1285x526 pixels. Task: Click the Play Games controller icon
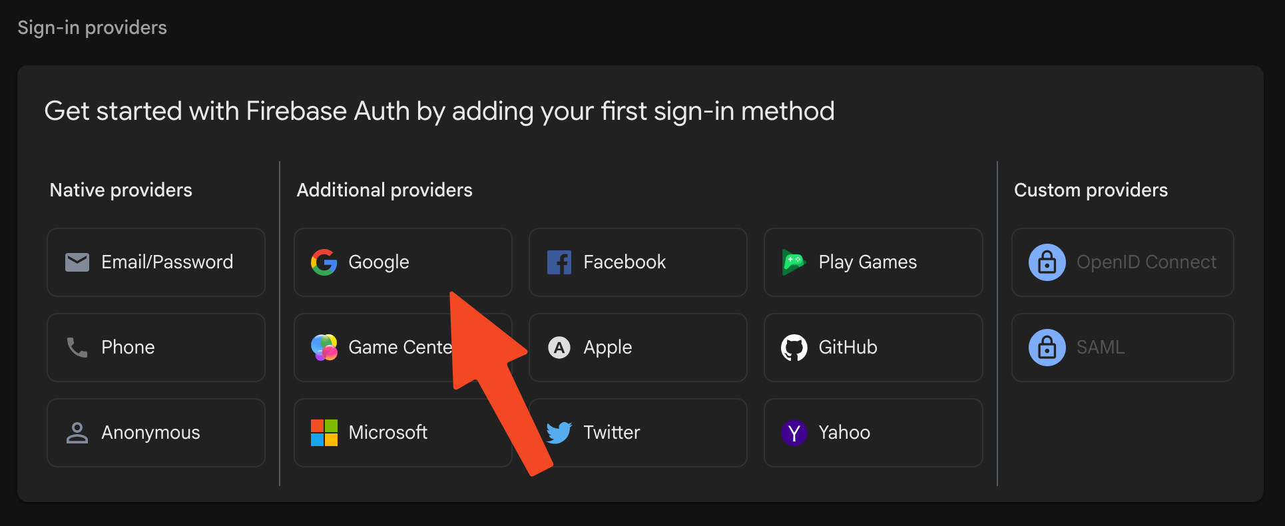pos(794,262)
